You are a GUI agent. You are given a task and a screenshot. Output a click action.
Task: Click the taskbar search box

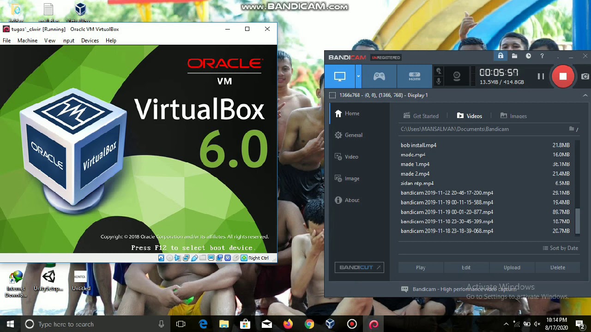click(96, 324)
